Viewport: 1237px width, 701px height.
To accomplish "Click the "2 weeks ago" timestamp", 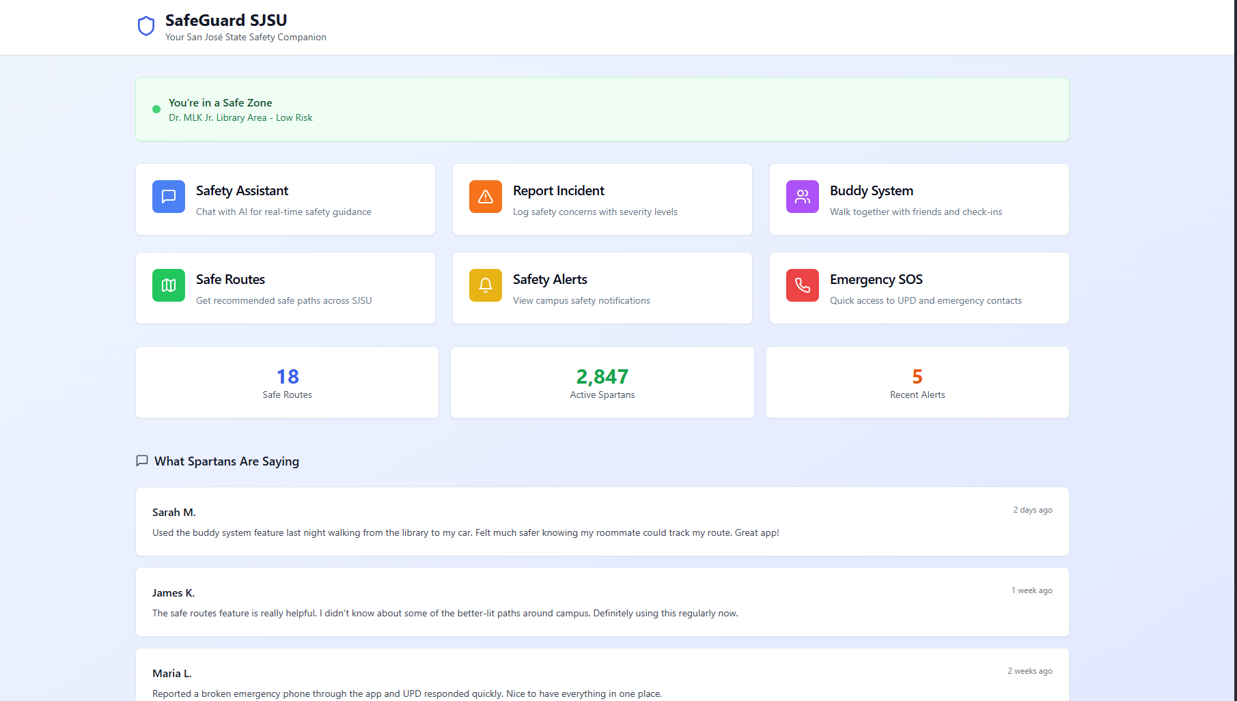I will [1030, 671].
